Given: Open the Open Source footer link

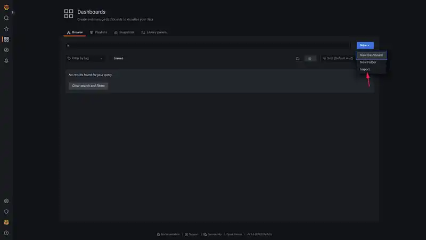Looking at the screenshot, I should [234, 234].
